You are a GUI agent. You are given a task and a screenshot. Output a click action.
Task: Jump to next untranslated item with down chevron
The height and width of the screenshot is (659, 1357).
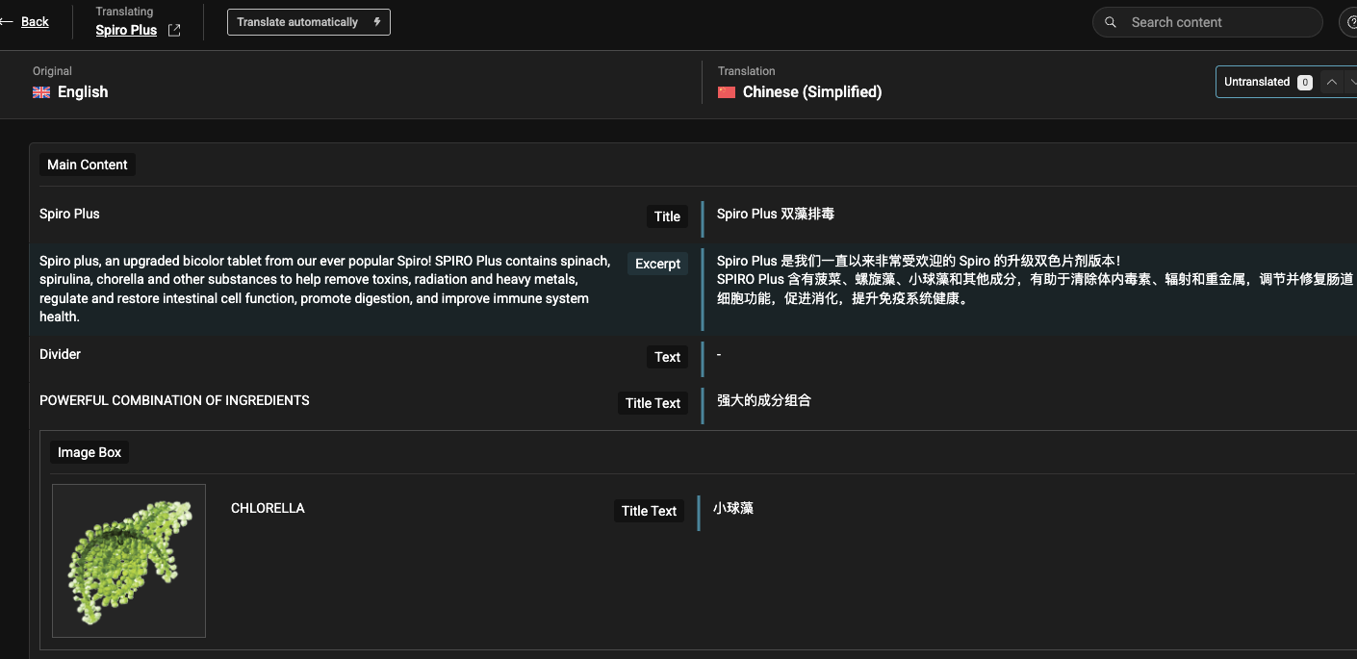pos(1351,82)
